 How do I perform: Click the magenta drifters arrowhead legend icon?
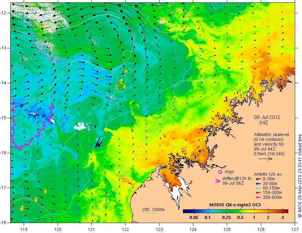(218, 181)
